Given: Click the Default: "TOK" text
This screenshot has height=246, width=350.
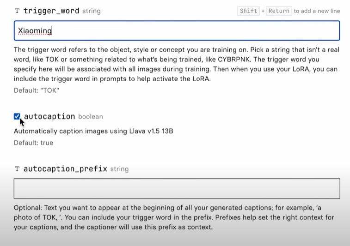Looking at the screenshot, I should point(37,90).
